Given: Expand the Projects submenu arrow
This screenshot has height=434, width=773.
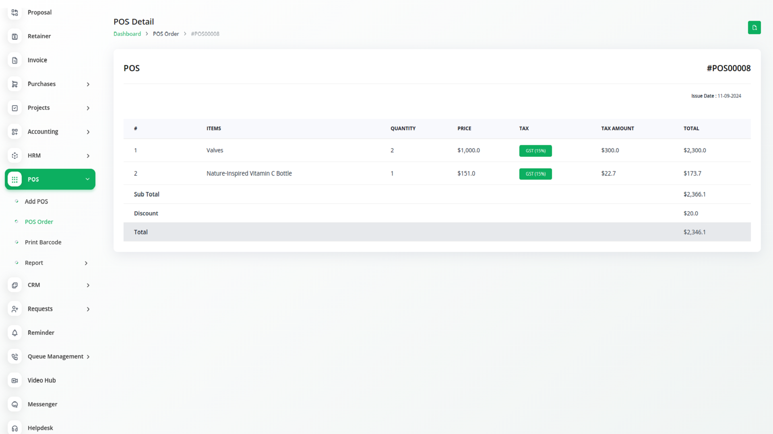Looking at the screenshot, I should [x=88, y=108].
